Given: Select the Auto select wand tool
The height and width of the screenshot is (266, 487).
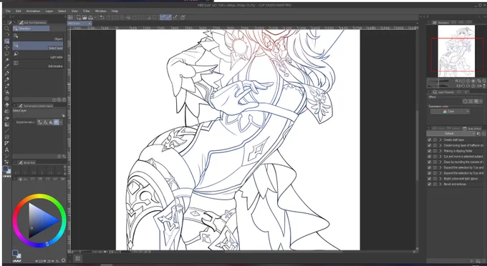Looking at the screenshot, I should pos(6,60).
